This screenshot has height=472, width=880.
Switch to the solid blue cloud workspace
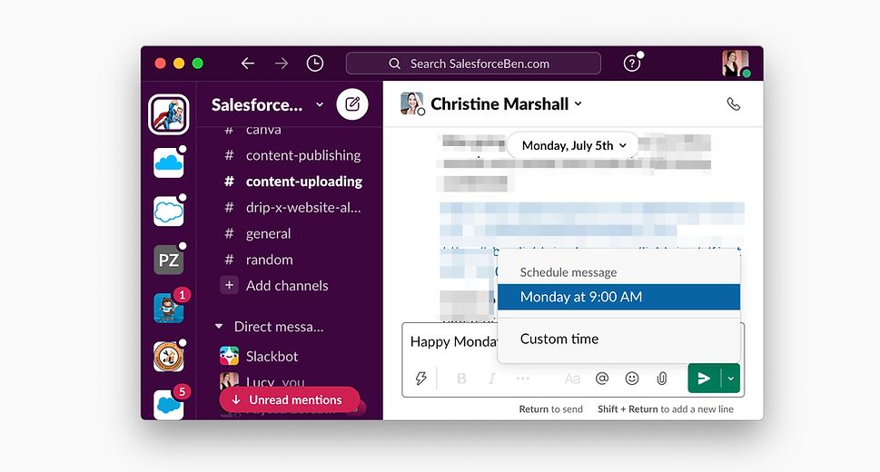point(168,163)
